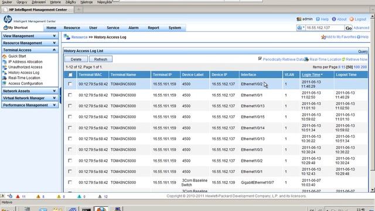Click the Go search button
This screenshot has width=375, height=211.
tap(349, 28)
